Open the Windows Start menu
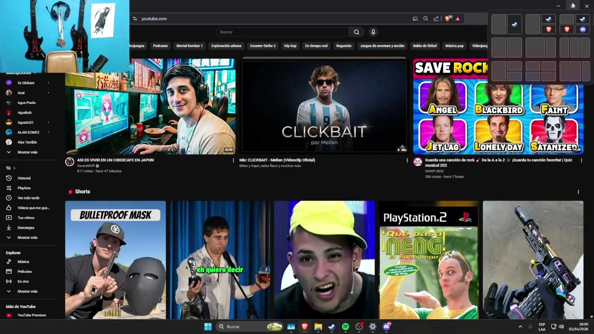 pos(208,327)
